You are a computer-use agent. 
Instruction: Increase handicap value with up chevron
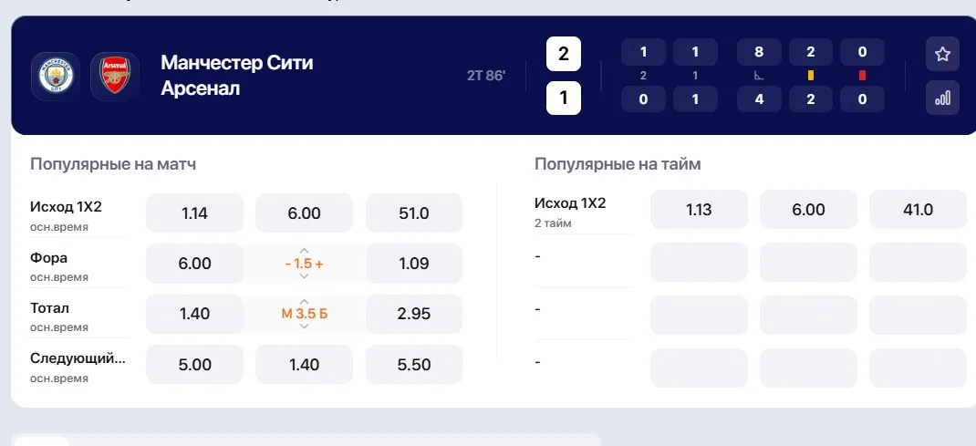coord(305,250)
